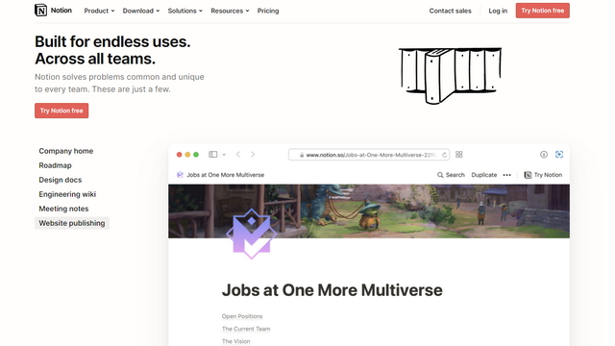Click Try Notion free button below headline
Screen dimensions: 615x346
[61, 111]
